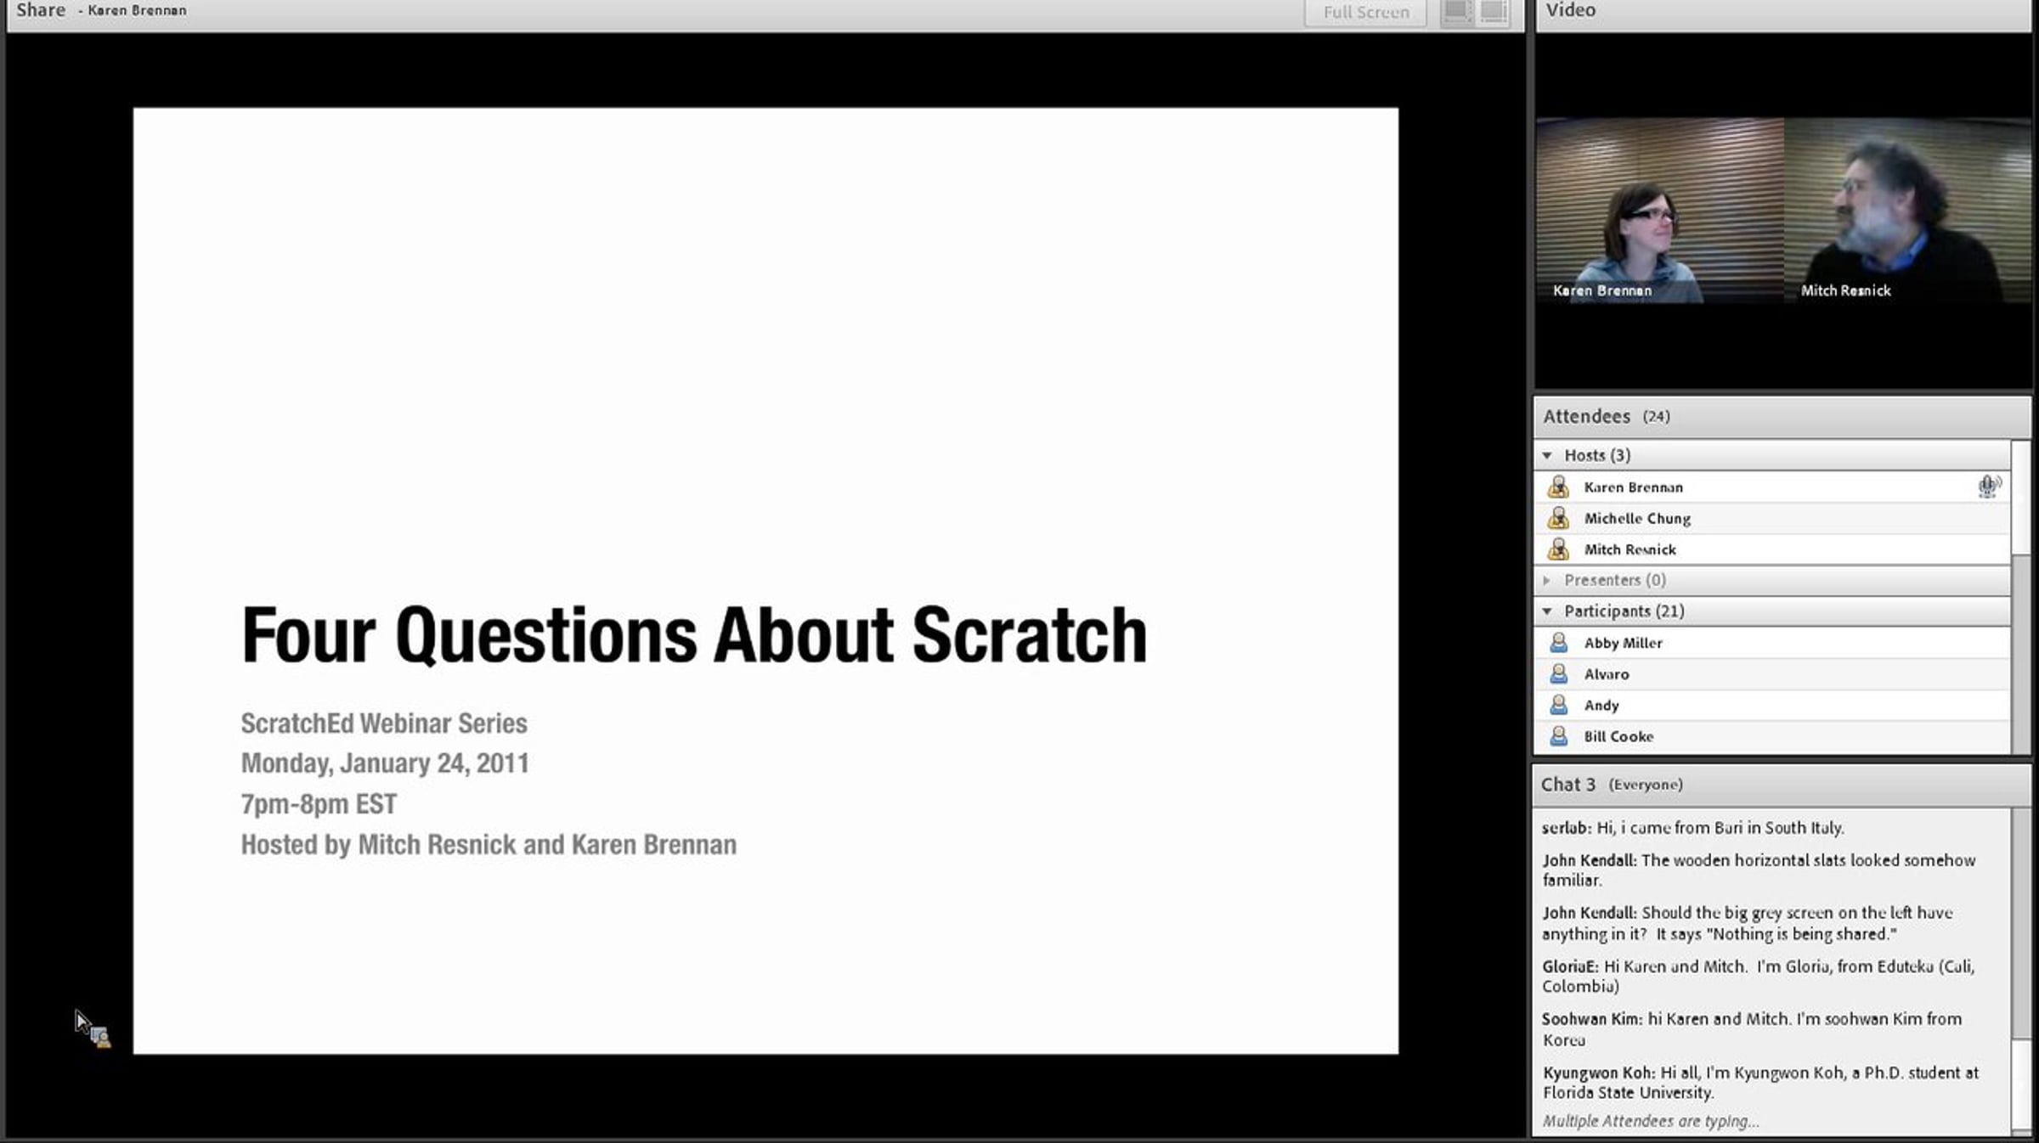Click the microphone icon on Karen Brennan's row
This screenshot has width=2039, height=1143.
(x=1989, y=486)
